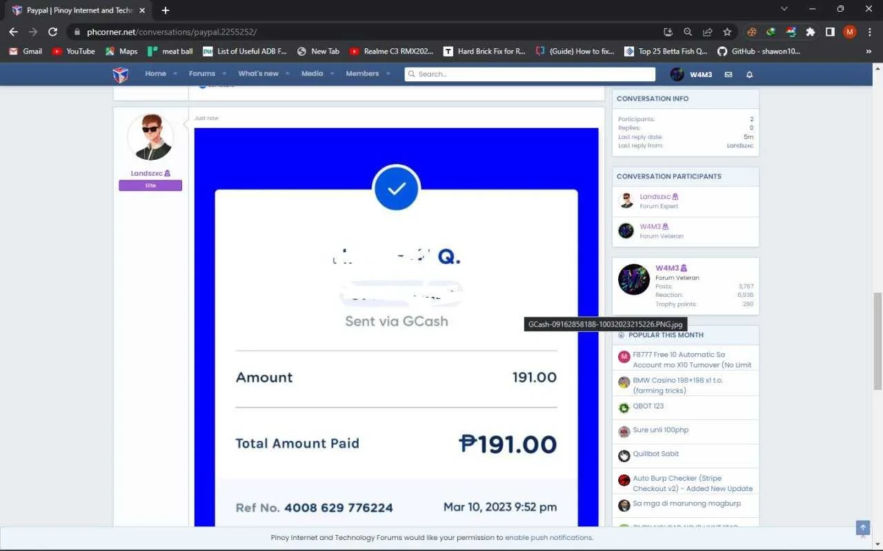The width and height of the screenshot is (883, 551).
Task: Open the List of Useful ADB bookmark
Action: (245, 51)
